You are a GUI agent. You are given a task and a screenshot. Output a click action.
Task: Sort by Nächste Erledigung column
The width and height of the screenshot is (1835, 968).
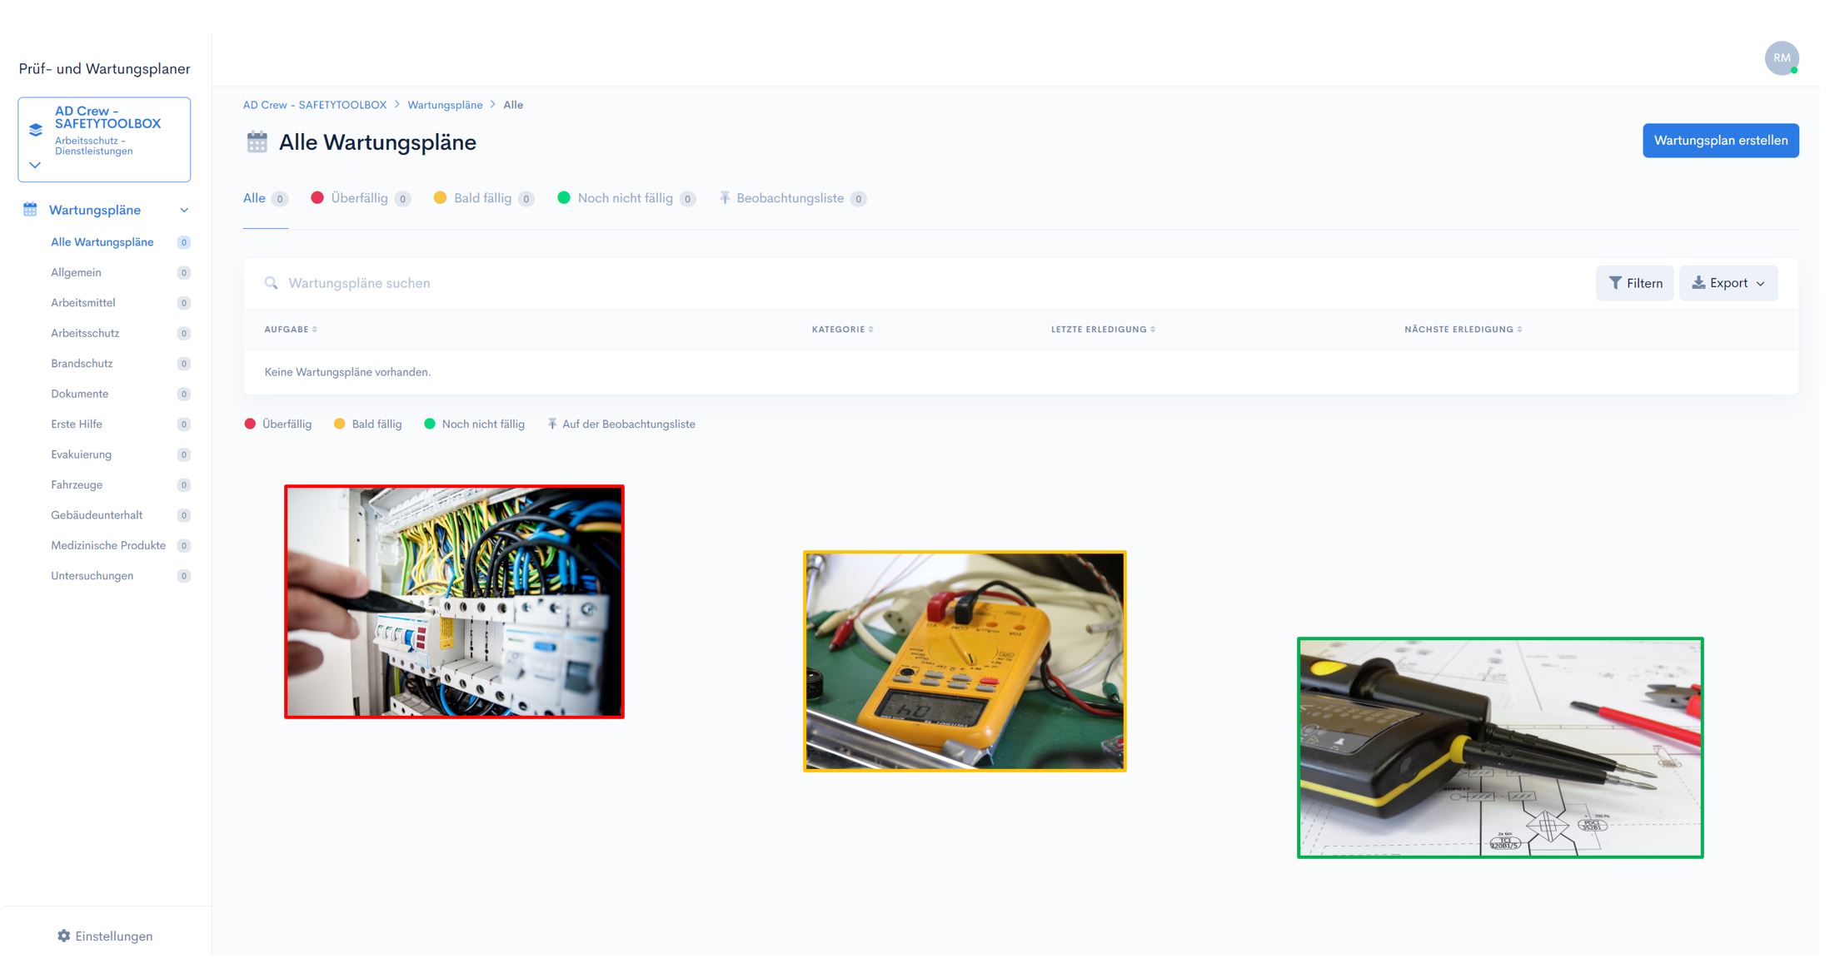click(1463, 330)
